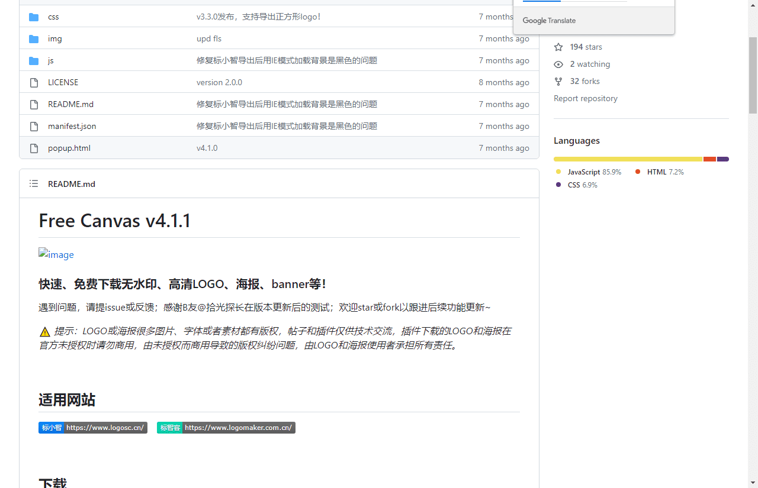Open the "version 2.0.0" commit message
This screenshot has height=488, width=758.
(219, 82)
